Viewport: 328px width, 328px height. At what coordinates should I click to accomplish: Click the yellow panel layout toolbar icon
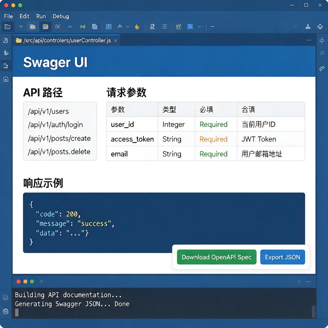click(x=45, y=27)
